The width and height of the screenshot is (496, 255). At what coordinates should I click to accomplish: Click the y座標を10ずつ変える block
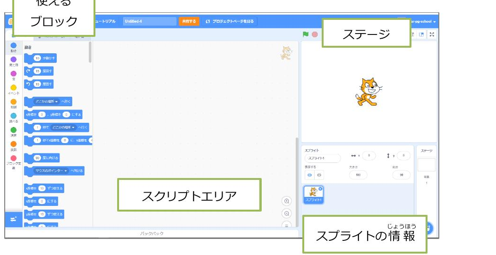pos(44,214)
